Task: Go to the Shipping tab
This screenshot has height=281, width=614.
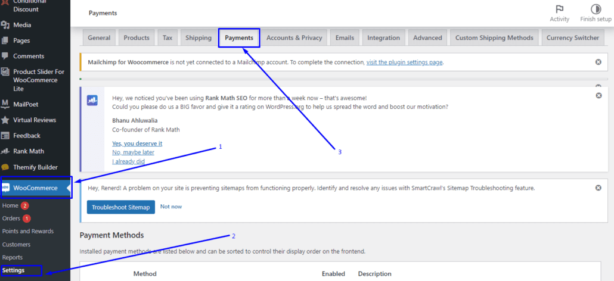Action: pyautogui.click(x=199, y=38)
